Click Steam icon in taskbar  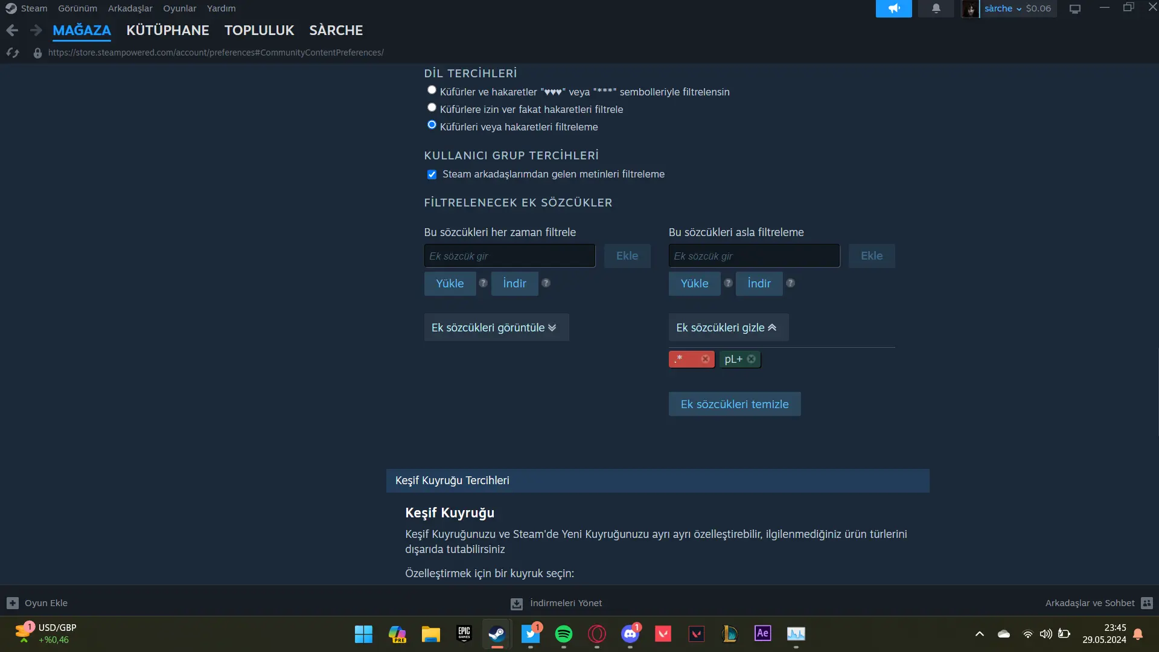(x=497, y=634)
